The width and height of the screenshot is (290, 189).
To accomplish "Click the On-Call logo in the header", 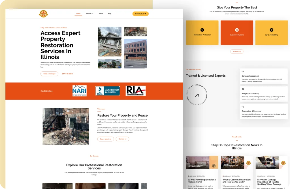I will (x=43, y=14).
